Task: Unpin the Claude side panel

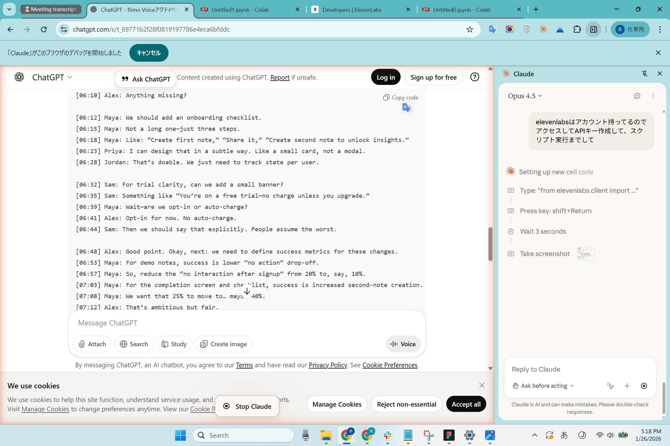Action: (x=645, y=74)
